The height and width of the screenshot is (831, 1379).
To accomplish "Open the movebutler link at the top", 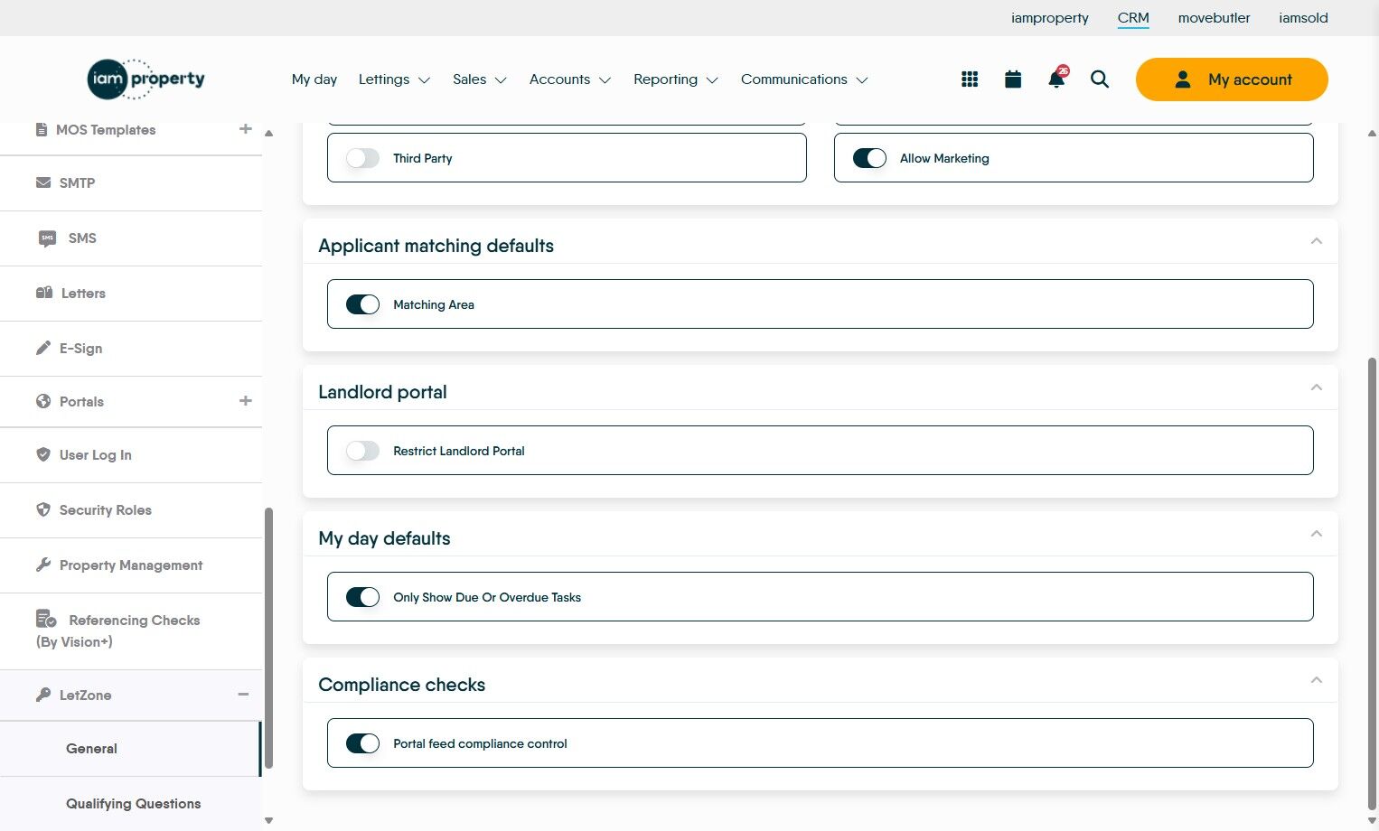I will 1214,18.
